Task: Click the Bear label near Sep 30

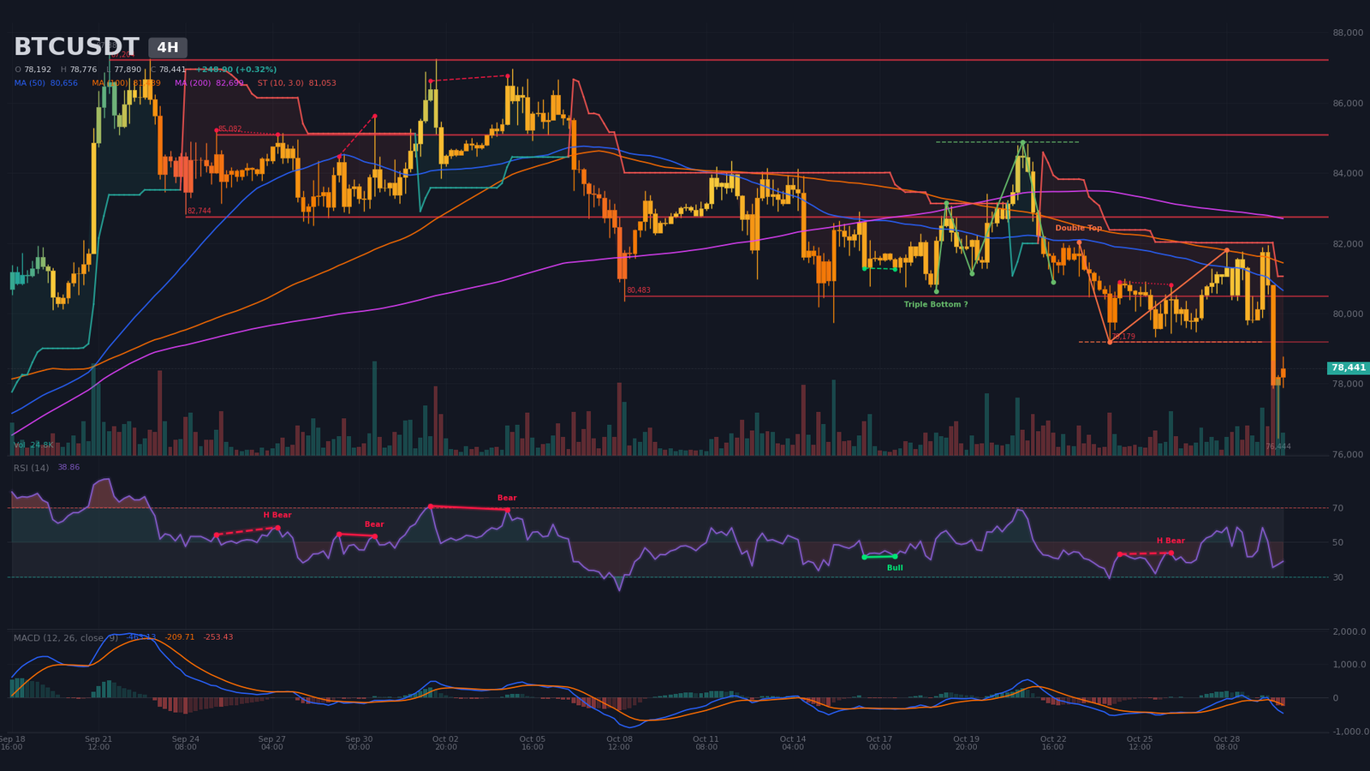Action: pyautogui.click(x=374, y=524)
